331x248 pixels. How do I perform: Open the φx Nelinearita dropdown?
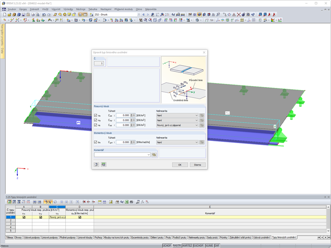click(177, 142)
